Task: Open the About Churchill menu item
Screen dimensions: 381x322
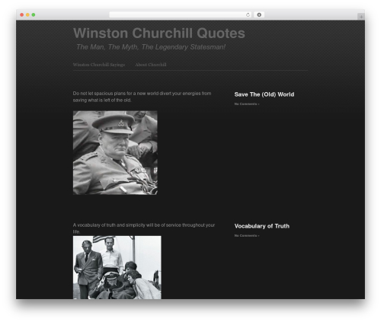Action: [151, 65]
